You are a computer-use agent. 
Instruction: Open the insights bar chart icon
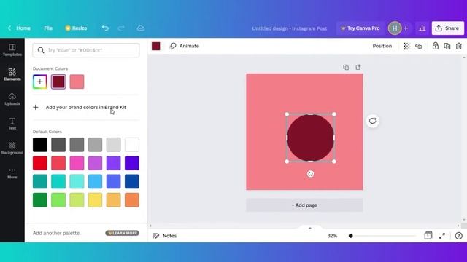tap(422, 28)
